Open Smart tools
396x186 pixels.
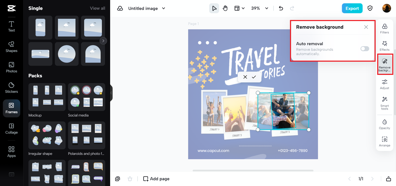385,103
